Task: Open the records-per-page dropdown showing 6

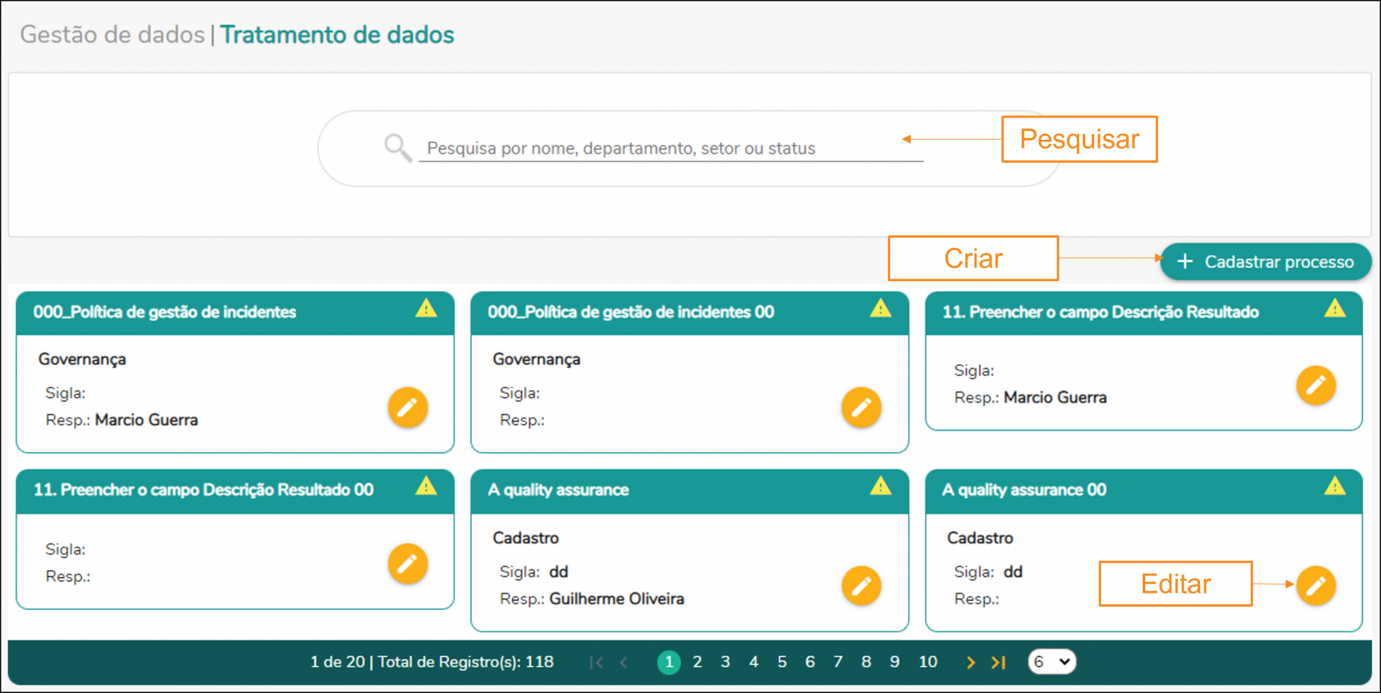Action: pos(1051,662)
